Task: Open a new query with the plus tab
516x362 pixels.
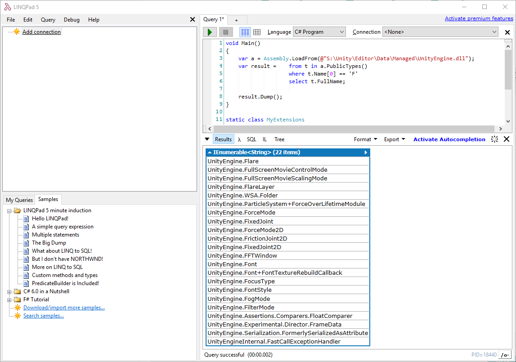Action: point(237,20)
